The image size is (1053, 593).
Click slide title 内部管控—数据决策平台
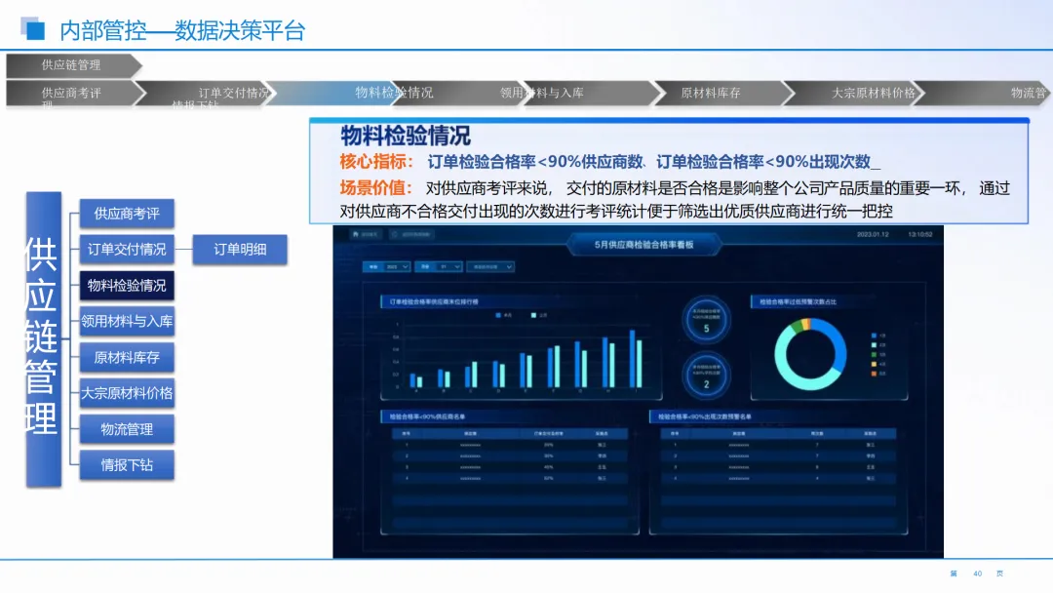coord(182,30)
